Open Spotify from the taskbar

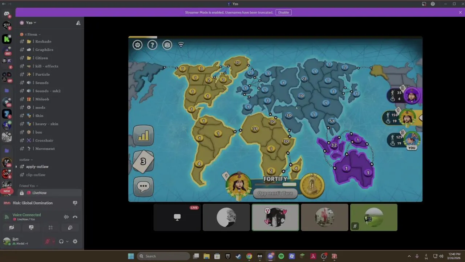(x=281, y=256)
